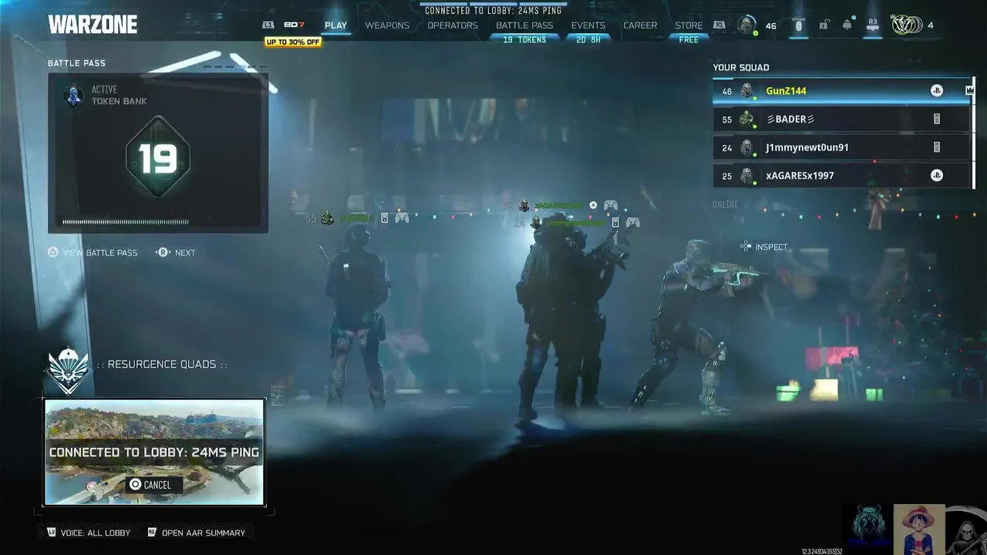
Task: Open the EVENTS tab
Action: pyautogui.click(x=588, y=25)
